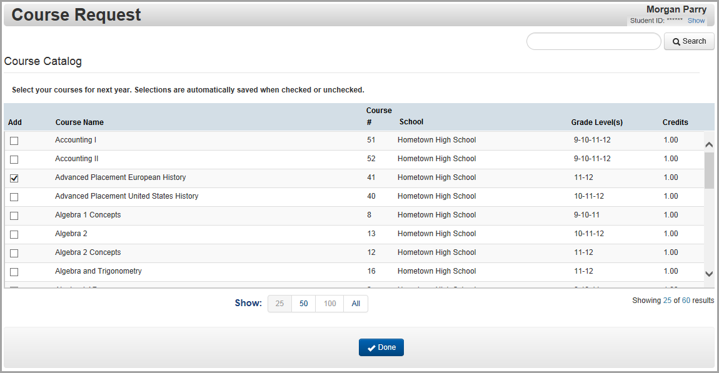Click the course list scrollbar thumb
The image size is (719, 373).
point(709,170)
